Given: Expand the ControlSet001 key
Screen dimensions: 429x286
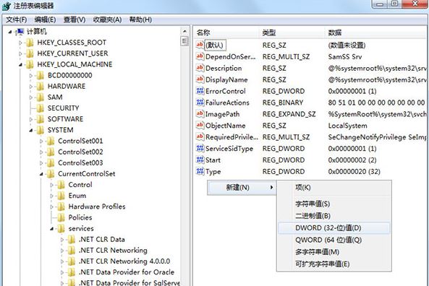Looking at the screenshot, I should coord(41,142).
